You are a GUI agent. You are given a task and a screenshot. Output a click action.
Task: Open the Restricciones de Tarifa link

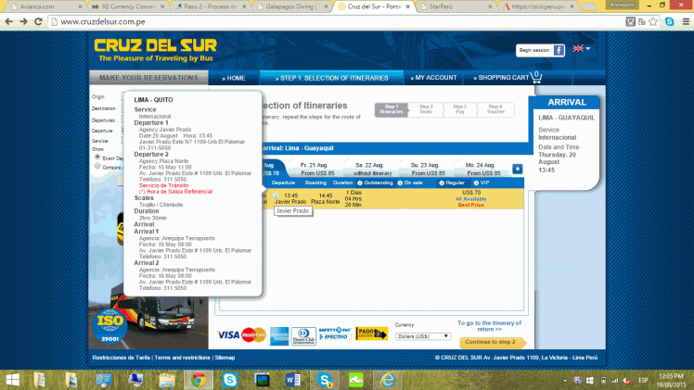point(121,358)
